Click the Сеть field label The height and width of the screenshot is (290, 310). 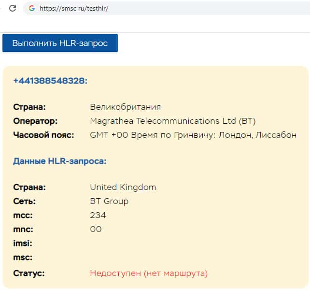(24, 201)
